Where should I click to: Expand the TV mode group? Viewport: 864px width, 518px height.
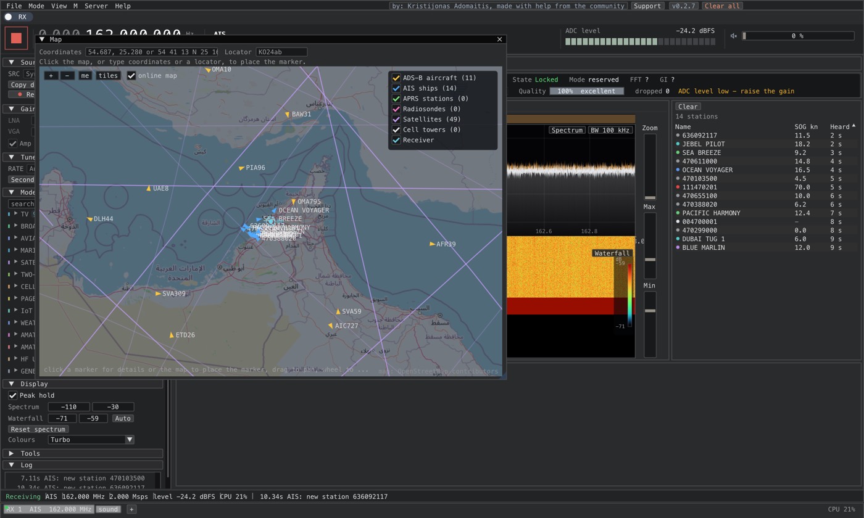click(x=15, y=214)
